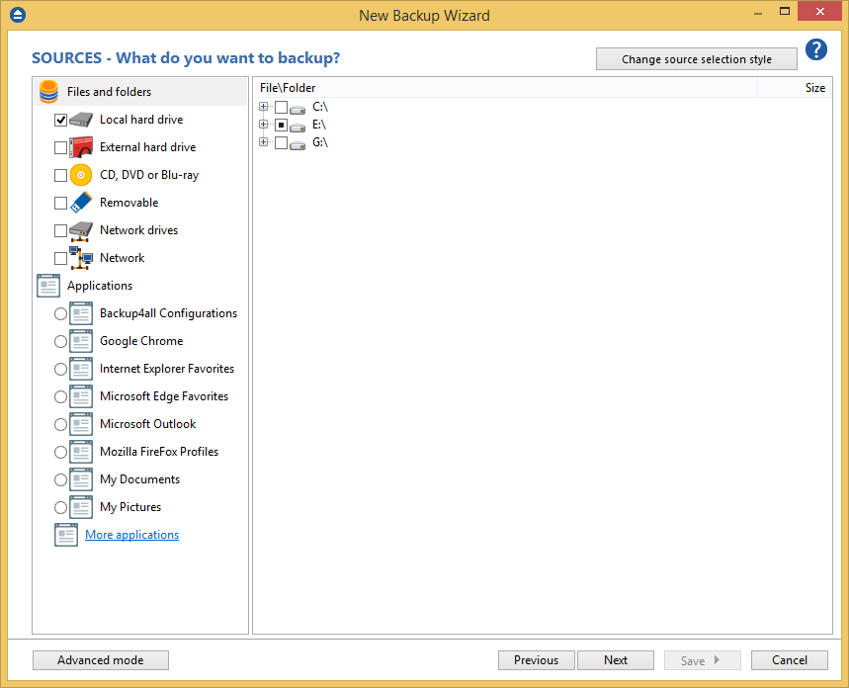The width and height of the screenshot is (849, 688).
Task: Click Change source selection style button
Action: pyautogui.click(x=697, y=59)
